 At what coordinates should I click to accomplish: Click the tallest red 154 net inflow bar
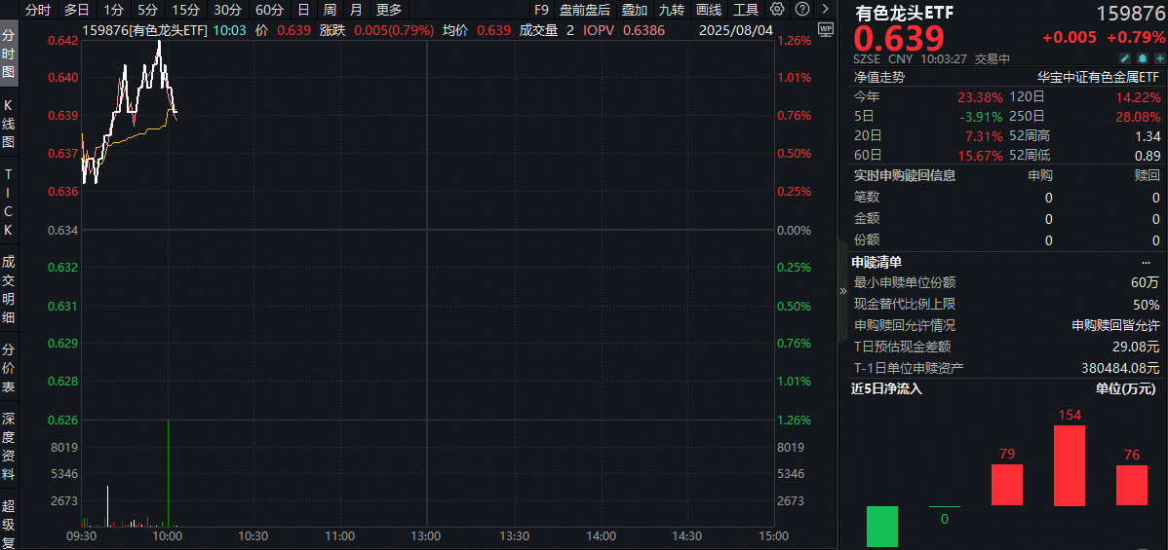point(1070,465)
